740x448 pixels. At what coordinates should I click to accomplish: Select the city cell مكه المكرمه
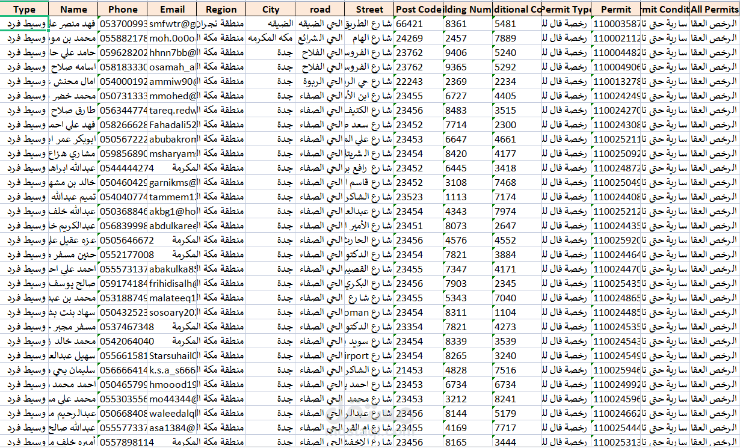tap(271, 38)
